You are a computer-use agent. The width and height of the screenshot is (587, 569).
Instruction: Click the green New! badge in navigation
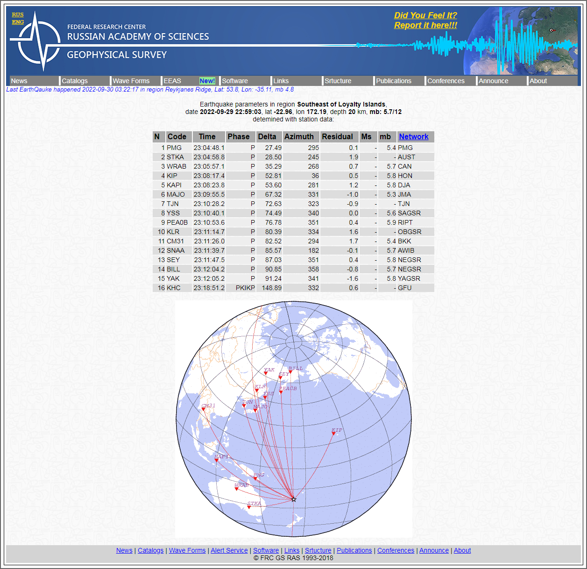(x=207, y=81)
